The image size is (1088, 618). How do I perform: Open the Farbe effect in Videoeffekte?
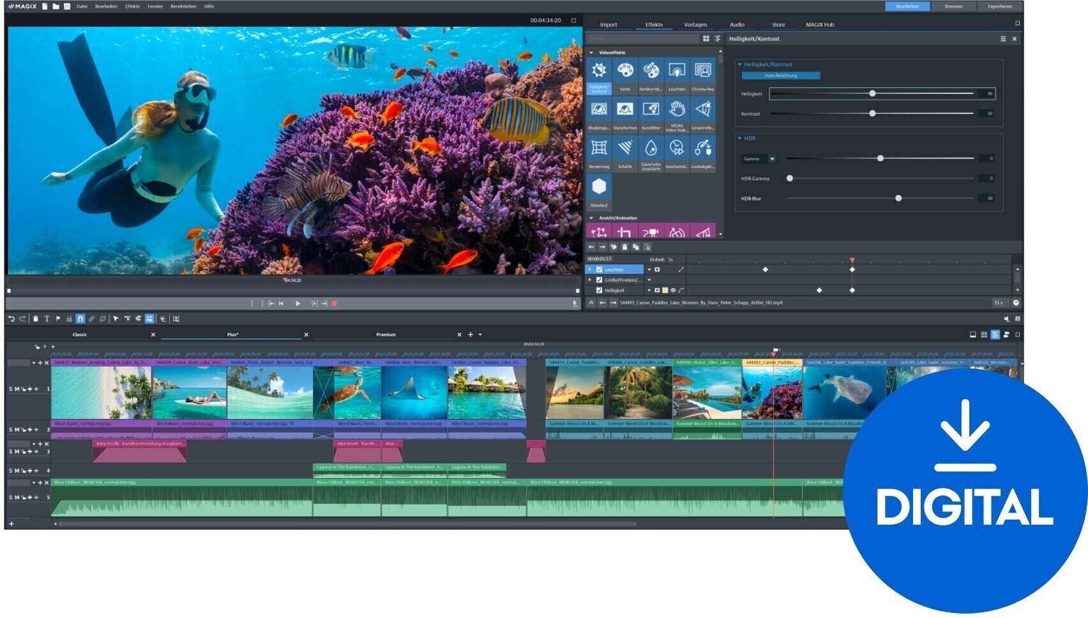(625, 71)
